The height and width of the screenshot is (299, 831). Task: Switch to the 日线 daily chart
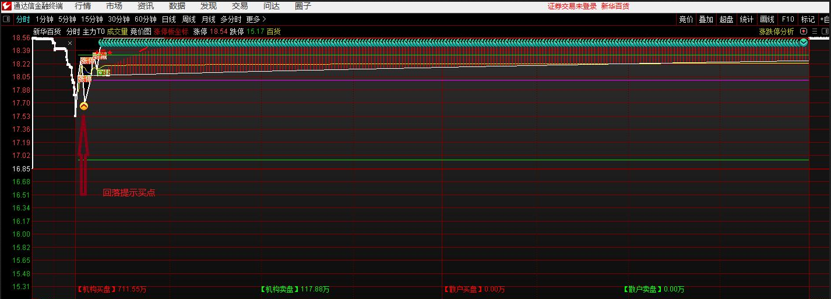(x=169, y=19)
